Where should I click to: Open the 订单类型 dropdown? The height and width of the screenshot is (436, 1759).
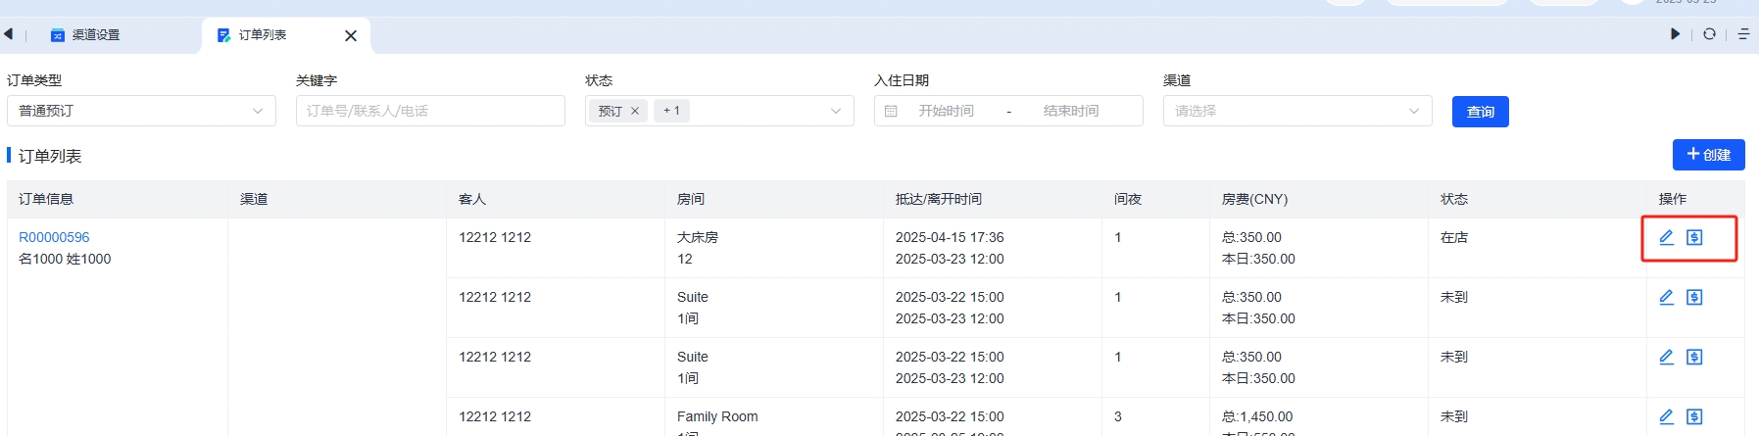tap(141, 111)
